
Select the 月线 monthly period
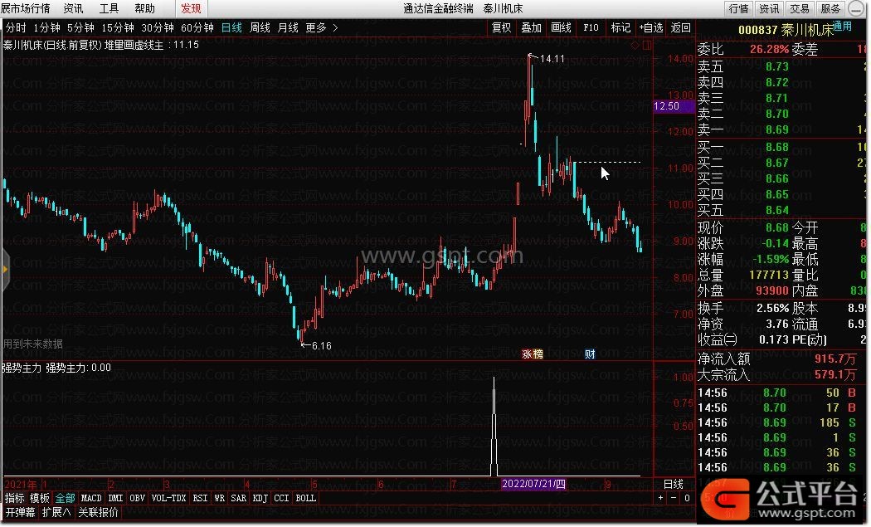click(x=288, y=27)
